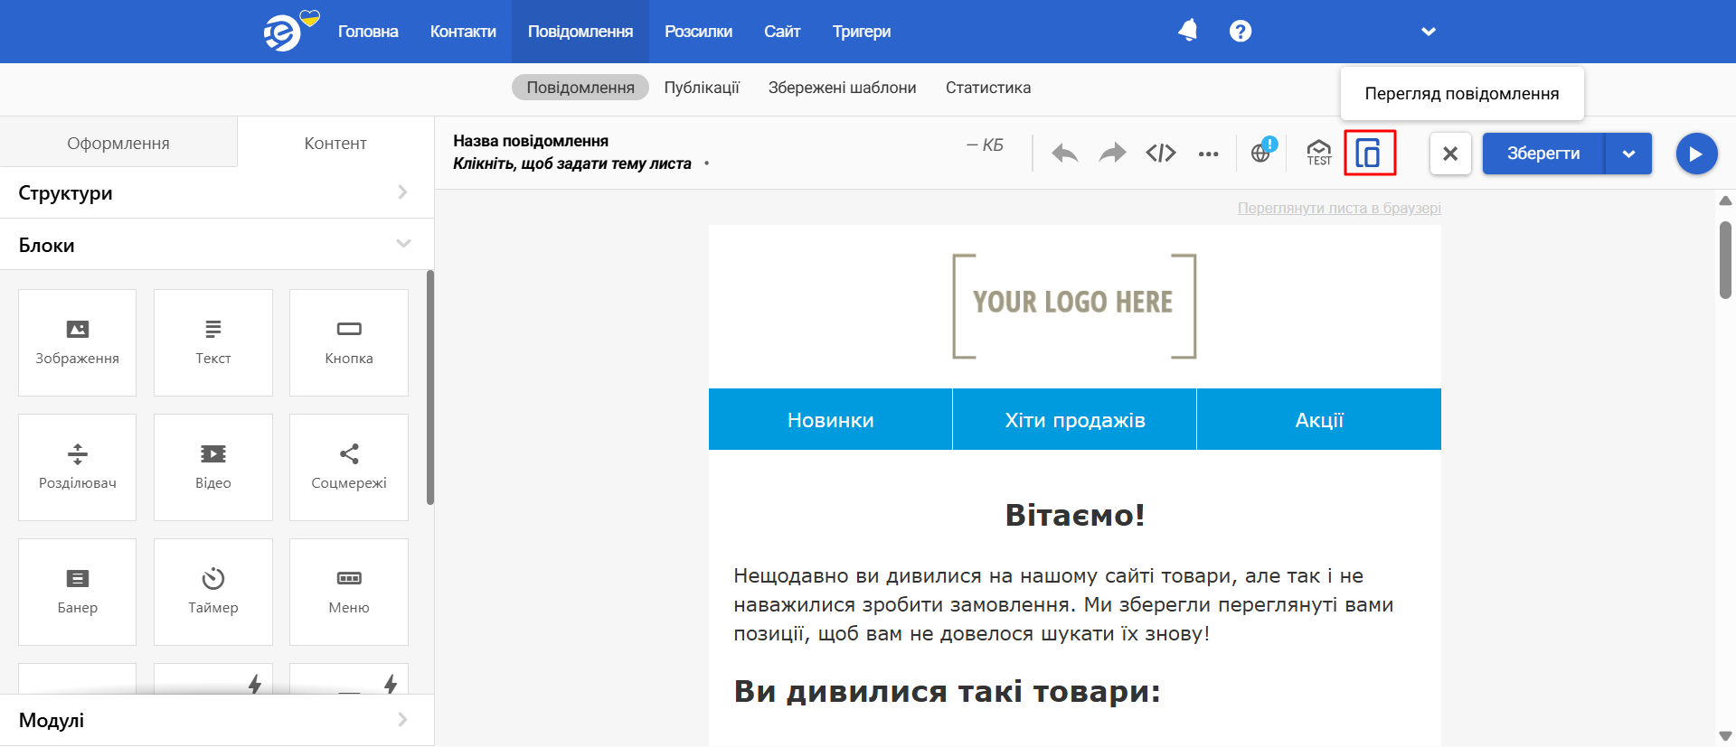
Task: Open the help question mark icon
Action: [x=1240, y=31]
